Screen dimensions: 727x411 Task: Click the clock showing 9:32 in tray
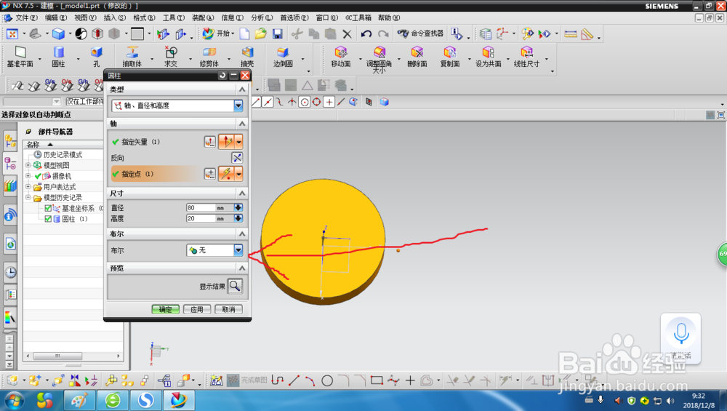(x=699, y=396)
